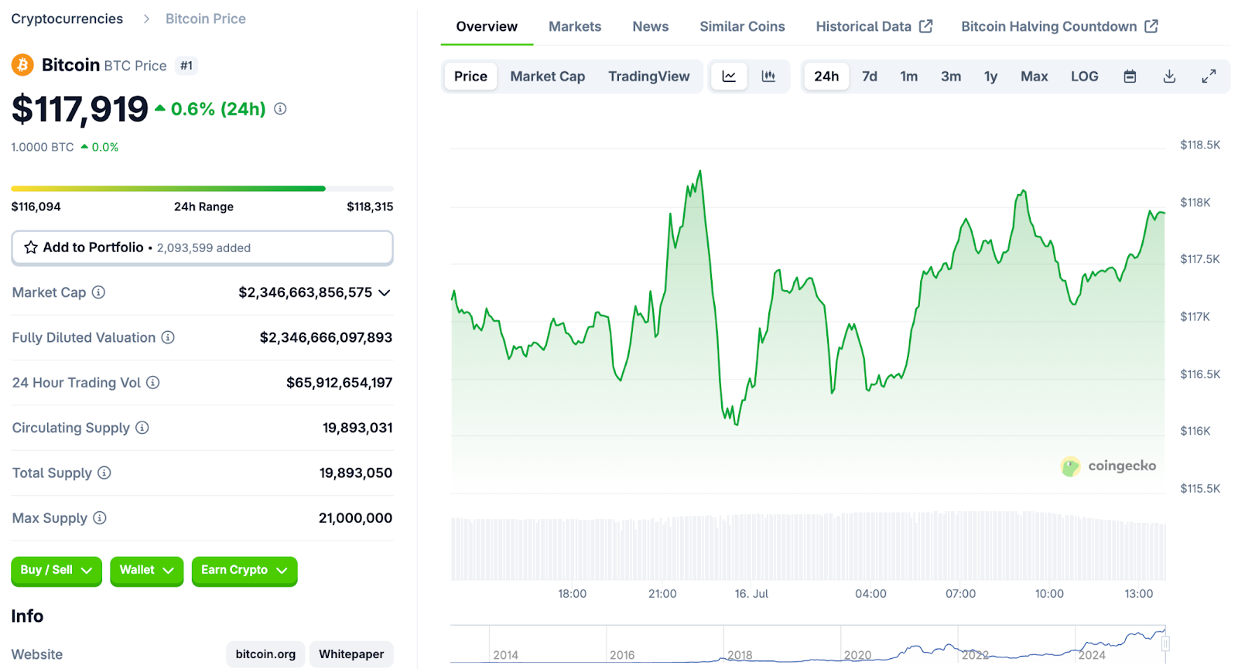Screen dimensions: 1238x669
Task: Open the calendar date range picker
Action: 1130,77
